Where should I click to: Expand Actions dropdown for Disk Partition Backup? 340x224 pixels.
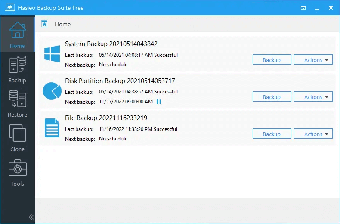pos(313,97)
